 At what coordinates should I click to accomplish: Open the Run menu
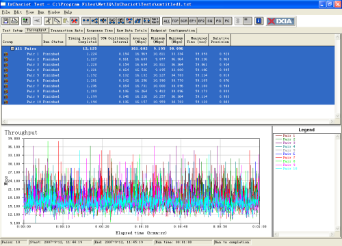click(x=41, y=12)
